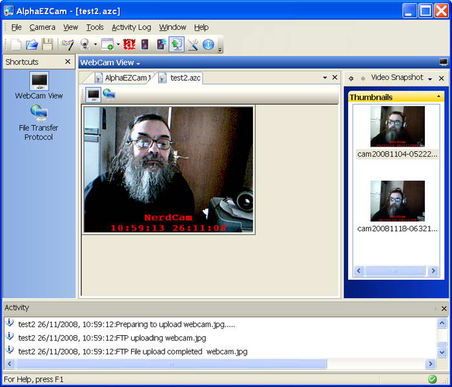Switch to the test2.azc tab
This screenshot has height=387, width=452.
[180, 78]
